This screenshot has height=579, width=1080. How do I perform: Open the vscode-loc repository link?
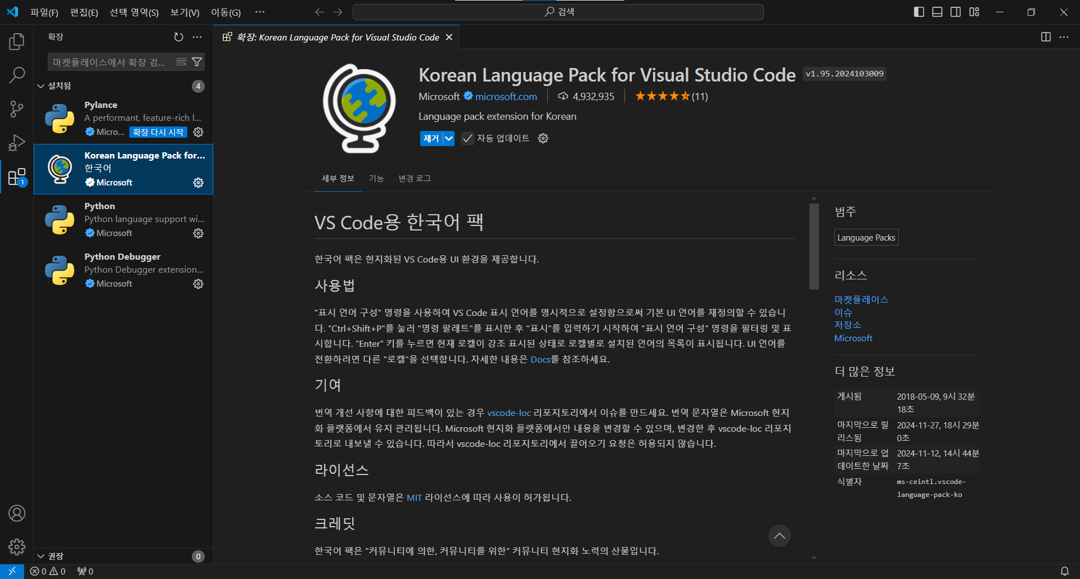508,413
